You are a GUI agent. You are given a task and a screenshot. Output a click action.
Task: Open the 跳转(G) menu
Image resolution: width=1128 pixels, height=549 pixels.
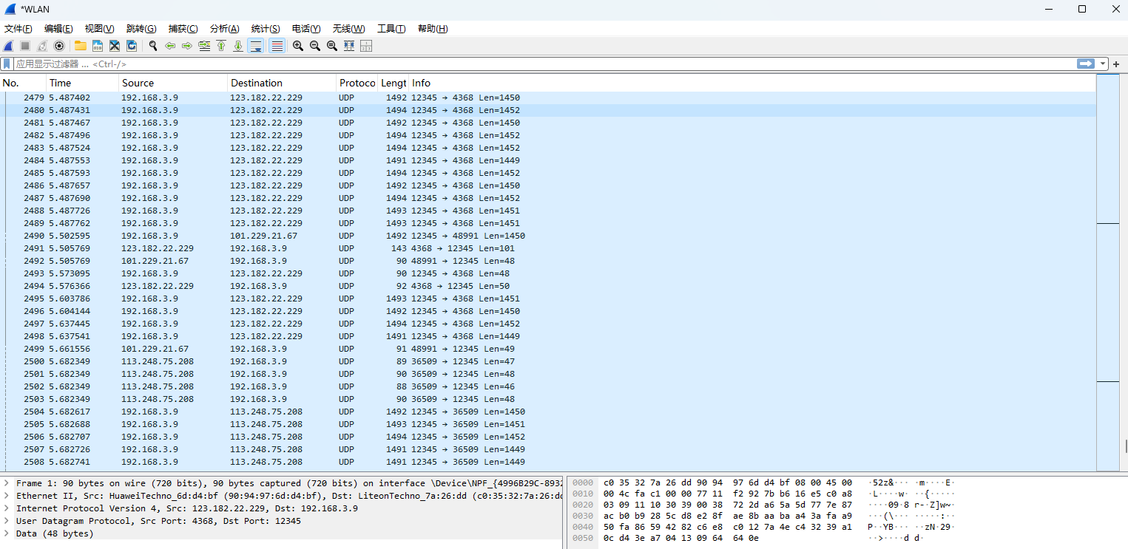pos(141,29)
